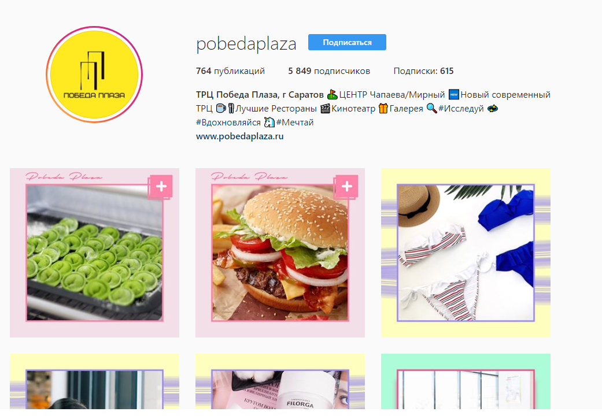
Task: Open the green dumplings post thumbnail
Action: point(94,253)
